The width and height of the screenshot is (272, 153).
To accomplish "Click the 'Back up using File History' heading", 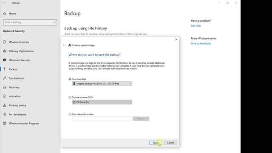I will click(85, 28).
